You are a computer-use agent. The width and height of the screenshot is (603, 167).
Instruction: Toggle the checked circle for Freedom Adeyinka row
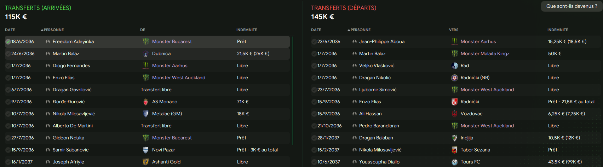(x=8, y=42)
